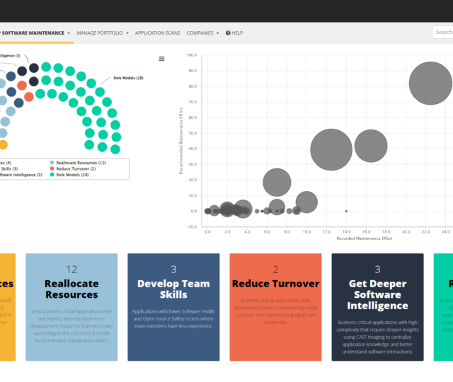453x382 pixels.
Task: Click the tiny bubble at 14.0 on the x-axis
Action: 346,211
